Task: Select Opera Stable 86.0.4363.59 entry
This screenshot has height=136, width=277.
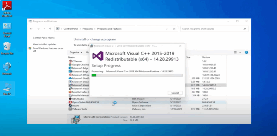Action: 85,102
